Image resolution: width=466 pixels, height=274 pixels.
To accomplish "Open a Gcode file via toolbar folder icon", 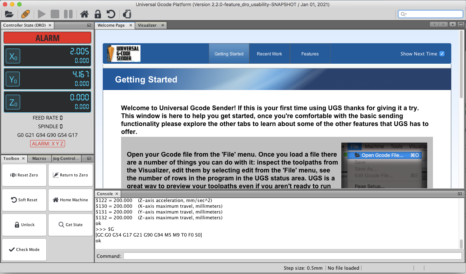I will click(9, 14).
